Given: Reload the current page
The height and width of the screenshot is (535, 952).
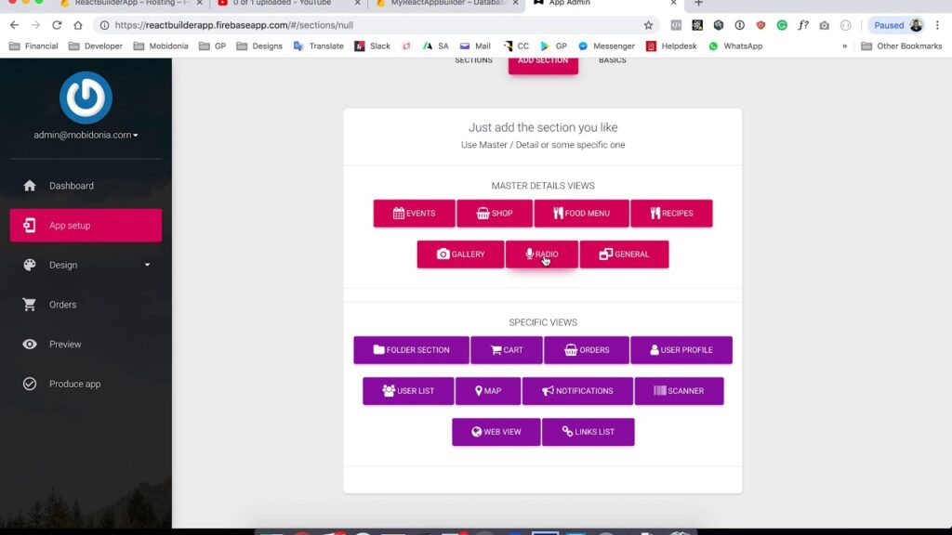Looking at the screenshot, I should (x=57, y=25).
